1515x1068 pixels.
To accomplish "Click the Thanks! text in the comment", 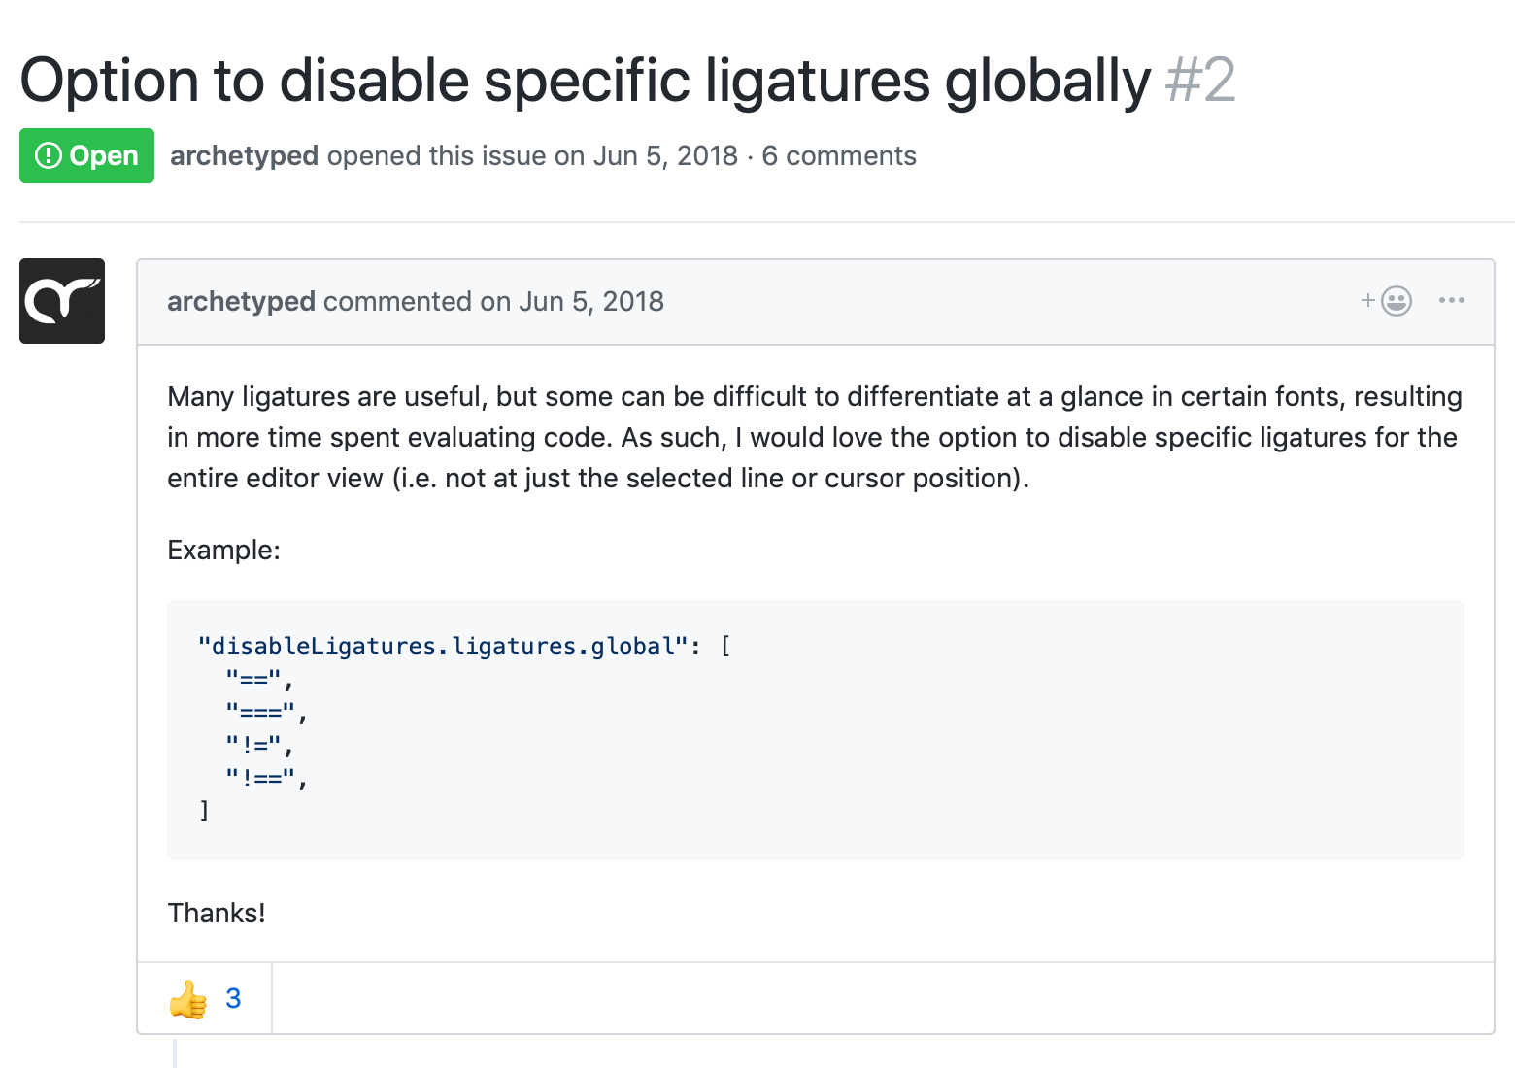I will [x=217, y=913].
